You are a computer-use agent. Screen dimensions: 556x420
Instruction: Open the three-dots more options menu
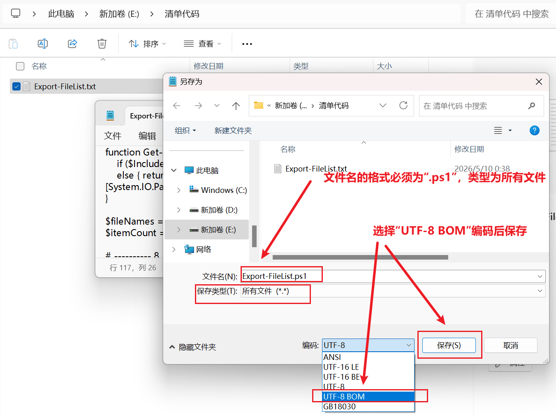point(247,44)
